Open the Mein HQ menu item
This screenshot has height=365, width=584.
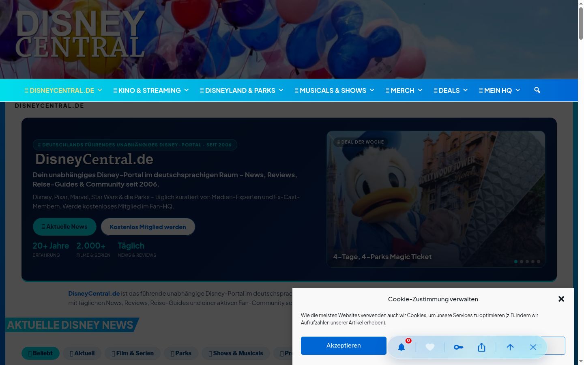click(495, 90)
